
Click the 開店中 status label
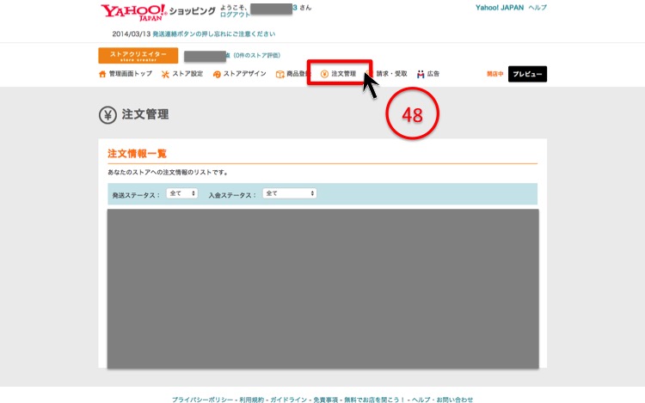[495, 74]
